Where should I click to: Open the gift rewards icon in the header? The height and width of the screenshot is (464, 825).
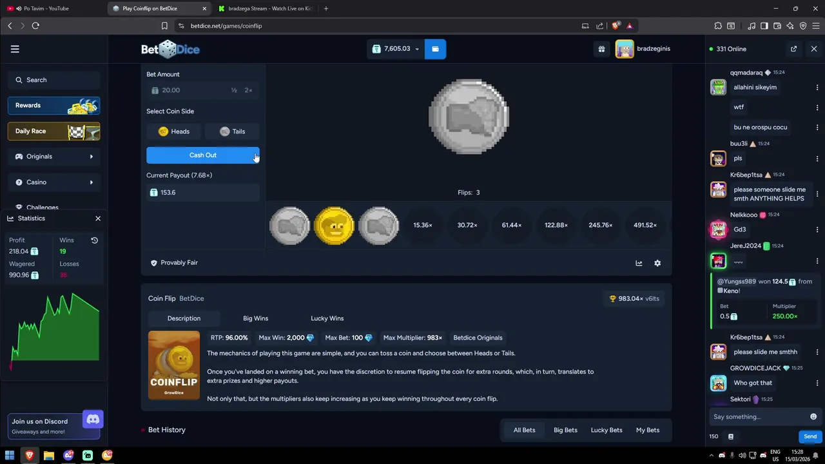[601, 49]
